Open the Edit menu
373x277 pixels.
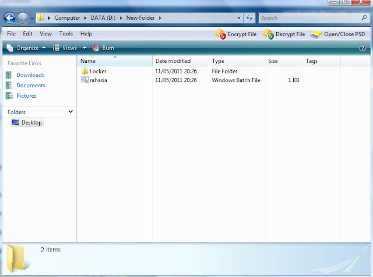pyautogui.click(x=27, y=34)
